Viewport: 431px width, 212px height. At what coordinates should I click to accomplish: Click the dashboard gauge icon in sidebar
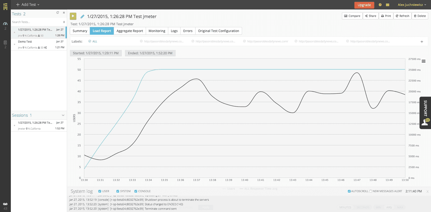click(x=5, y=24)
